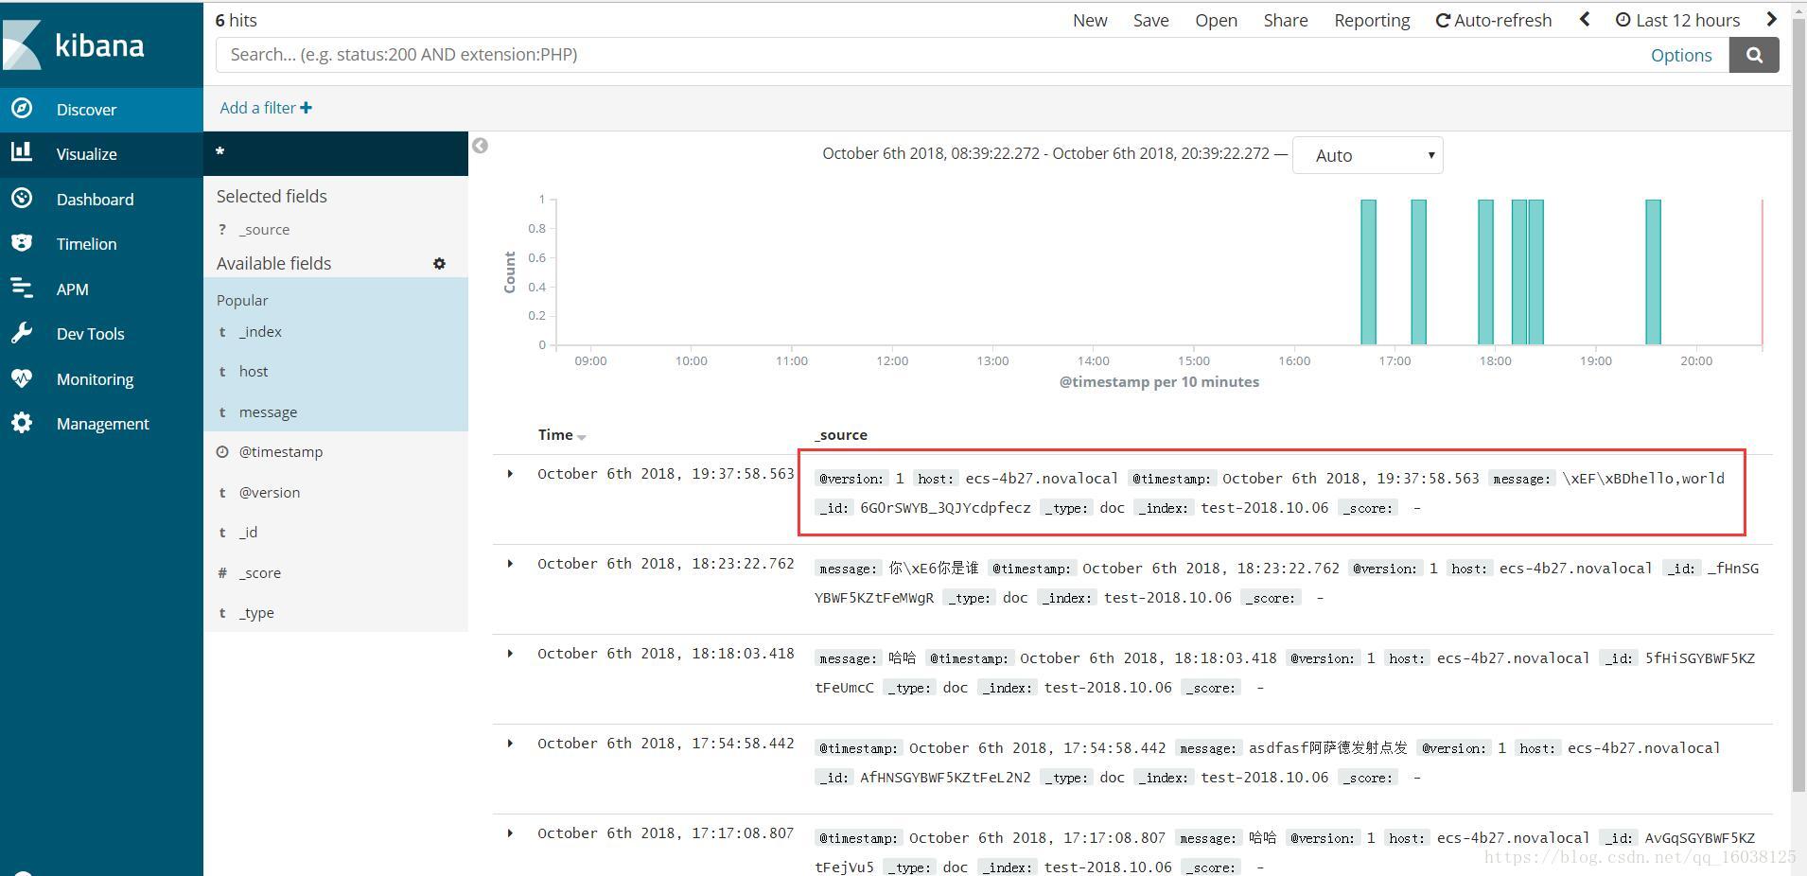The height and width of the screenshot is (876, 1807).
Task: Click the histogram bar just before 18:00
Action: [x=1485, y=272]
